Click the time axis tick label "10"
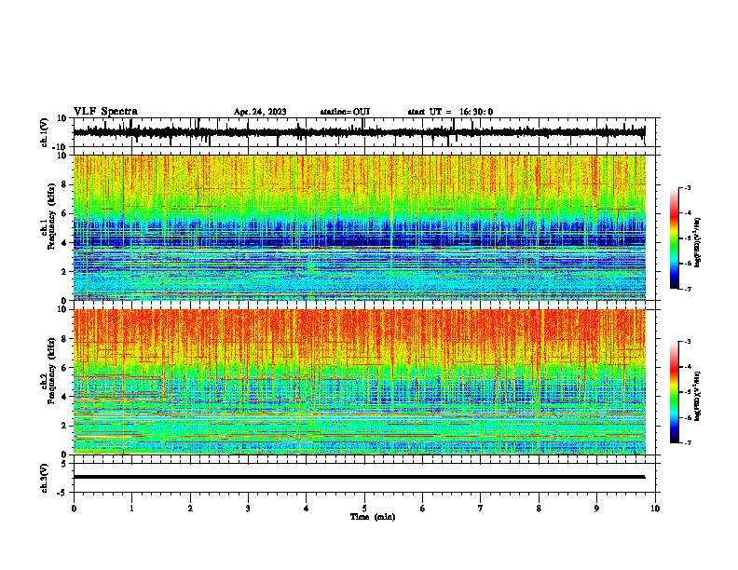The image size is (738, 570). 655,509
